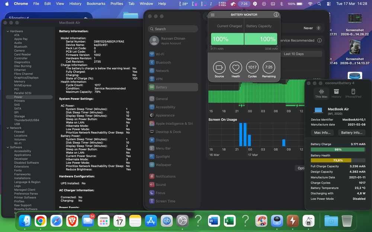Select Battery in the System Settings sidebar
Screen dimensions: 372x232
click(173, 87)
